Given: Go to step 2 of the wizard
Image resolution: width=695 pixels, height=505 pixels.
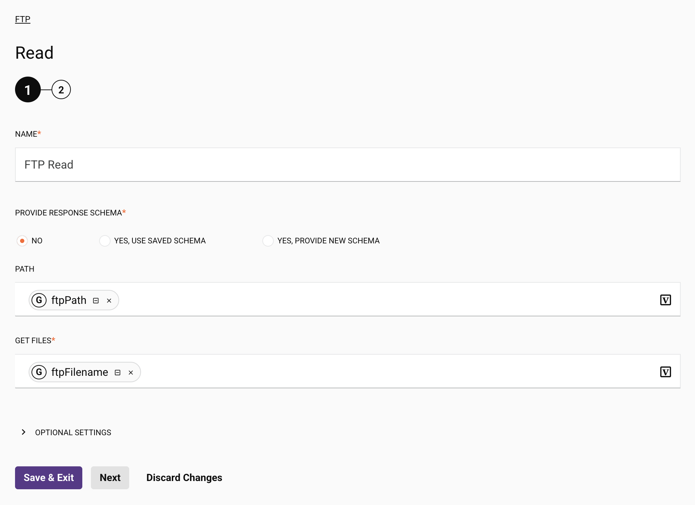Looking at the screenshot, I should (x=61, y=89).
